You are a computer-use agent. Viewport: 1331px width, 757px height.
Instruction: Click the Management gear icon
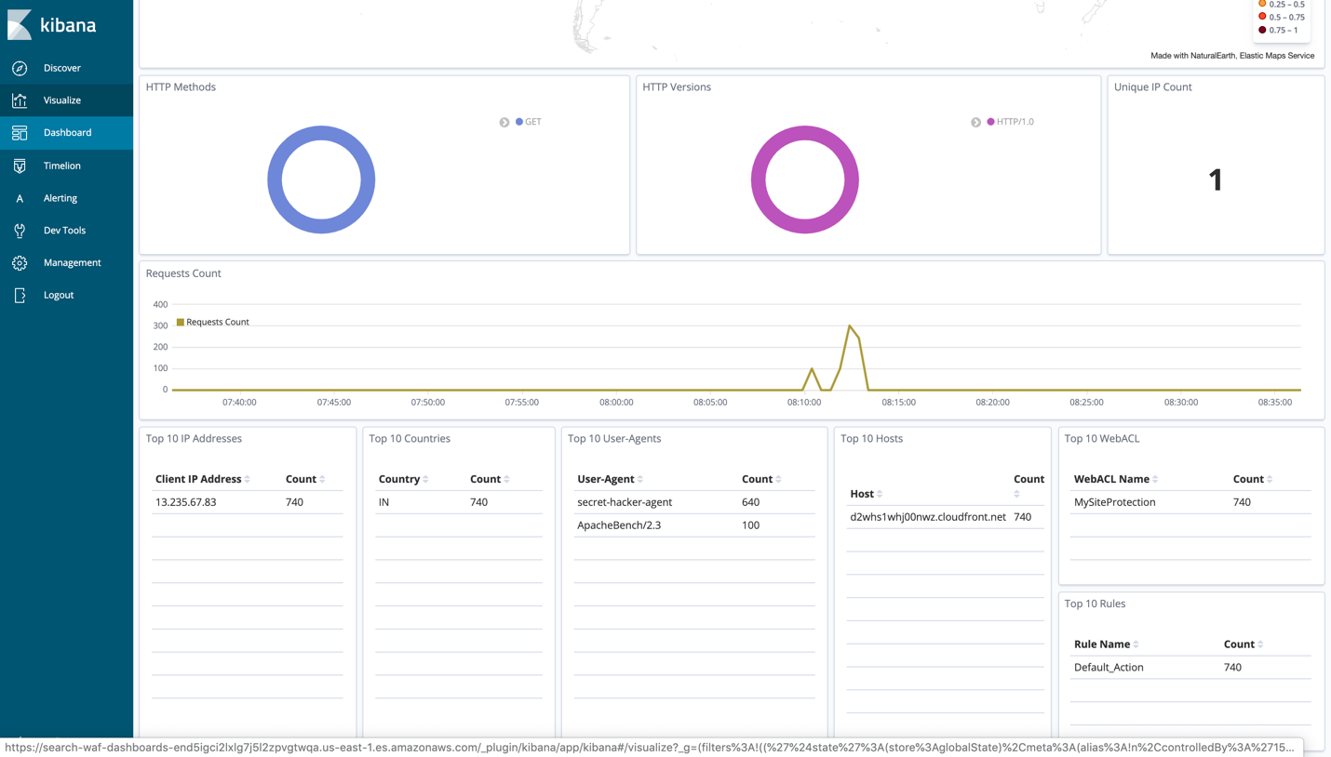click(20, 263)
